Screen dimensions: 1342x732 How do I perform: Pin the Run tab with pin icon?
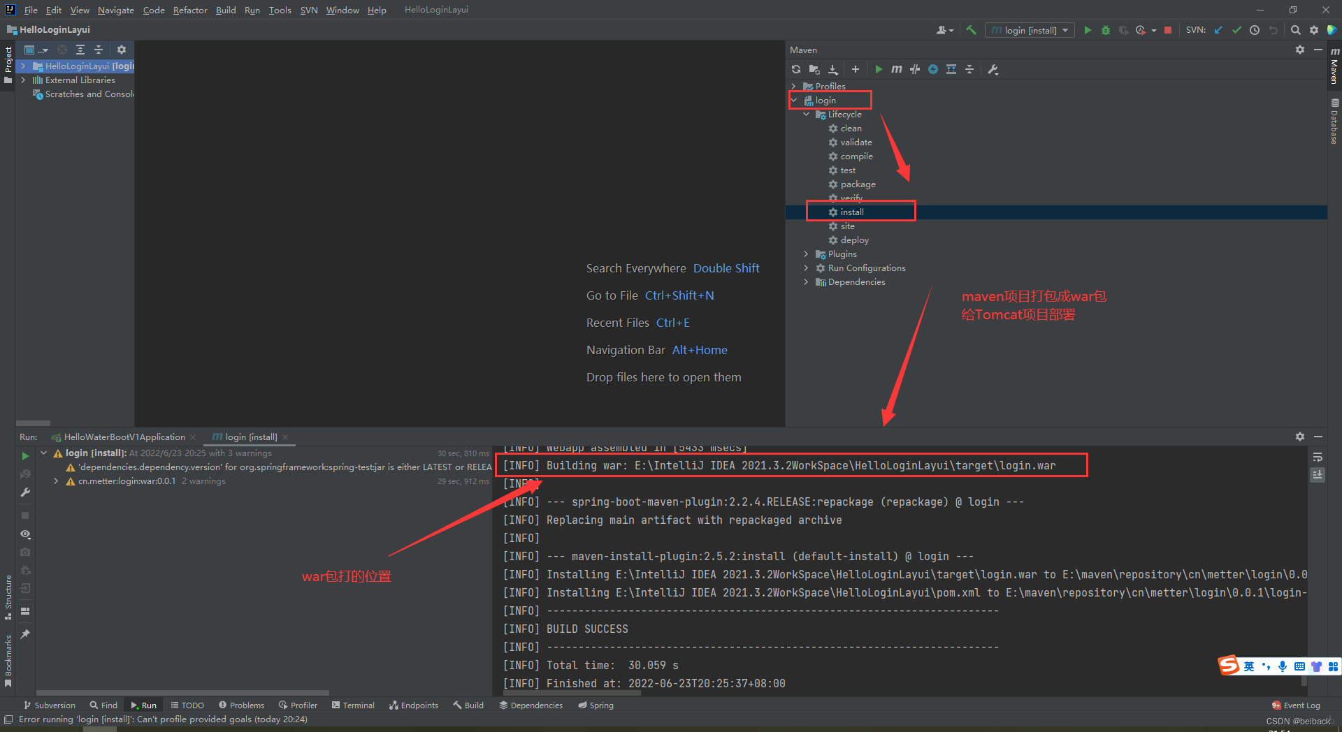(x=25, y=634)
